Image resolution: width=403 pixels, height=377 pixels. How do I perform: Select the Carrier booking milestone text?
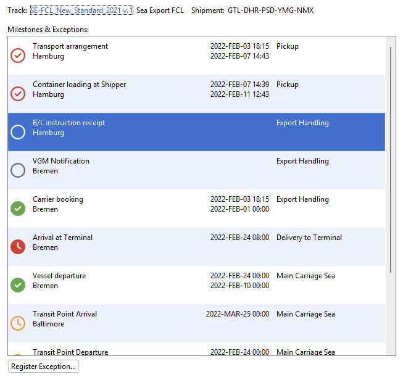tap(58, 199)
